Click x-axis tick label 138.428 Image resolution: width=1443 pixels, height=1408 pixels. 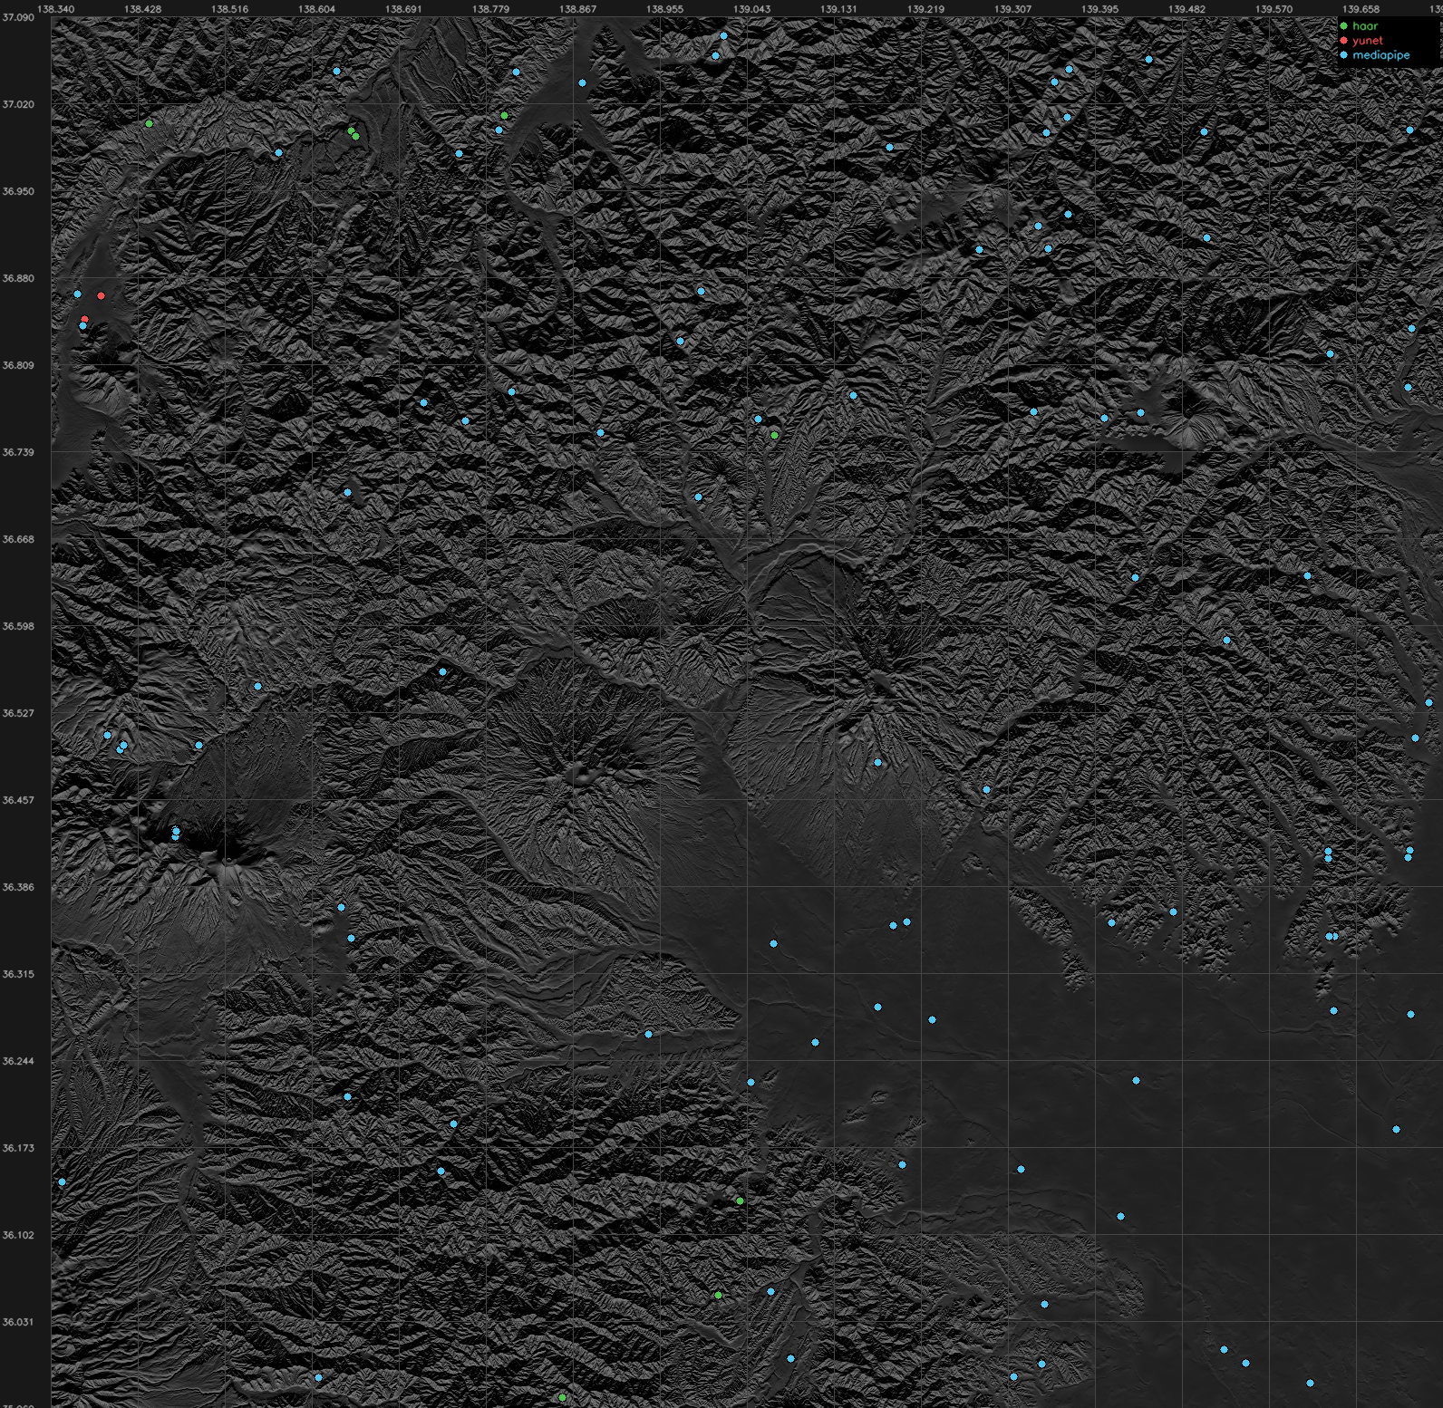click(x=143, y=9)
